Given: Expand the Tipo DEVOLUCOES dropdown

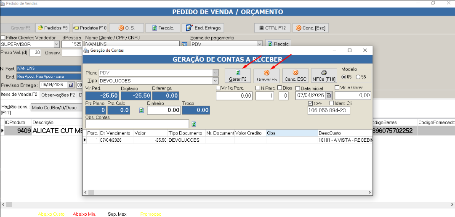Looking at the screenshot, I should tap(216, 81).
